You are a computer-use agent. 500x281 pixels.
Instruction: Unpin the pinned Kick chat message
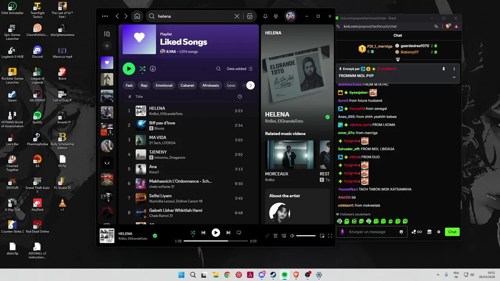pyautogui.click(x=443, y=69)
